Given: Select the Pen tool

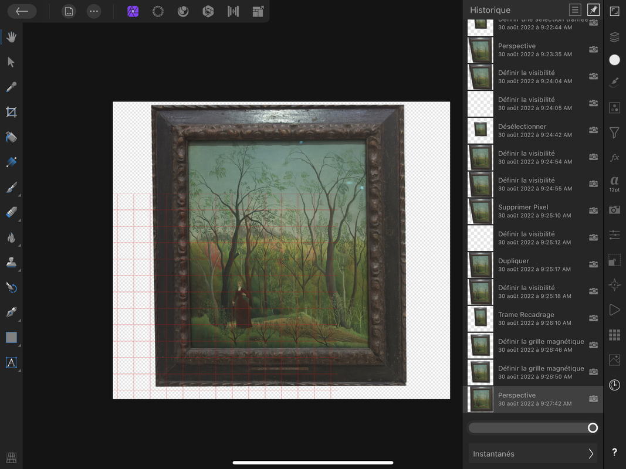Looking at the screenshot, I should click(11, 312).
